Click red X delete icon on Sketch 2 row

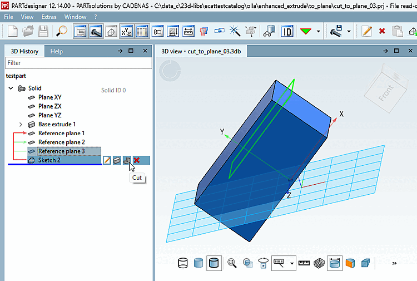(x=137, y=160)
